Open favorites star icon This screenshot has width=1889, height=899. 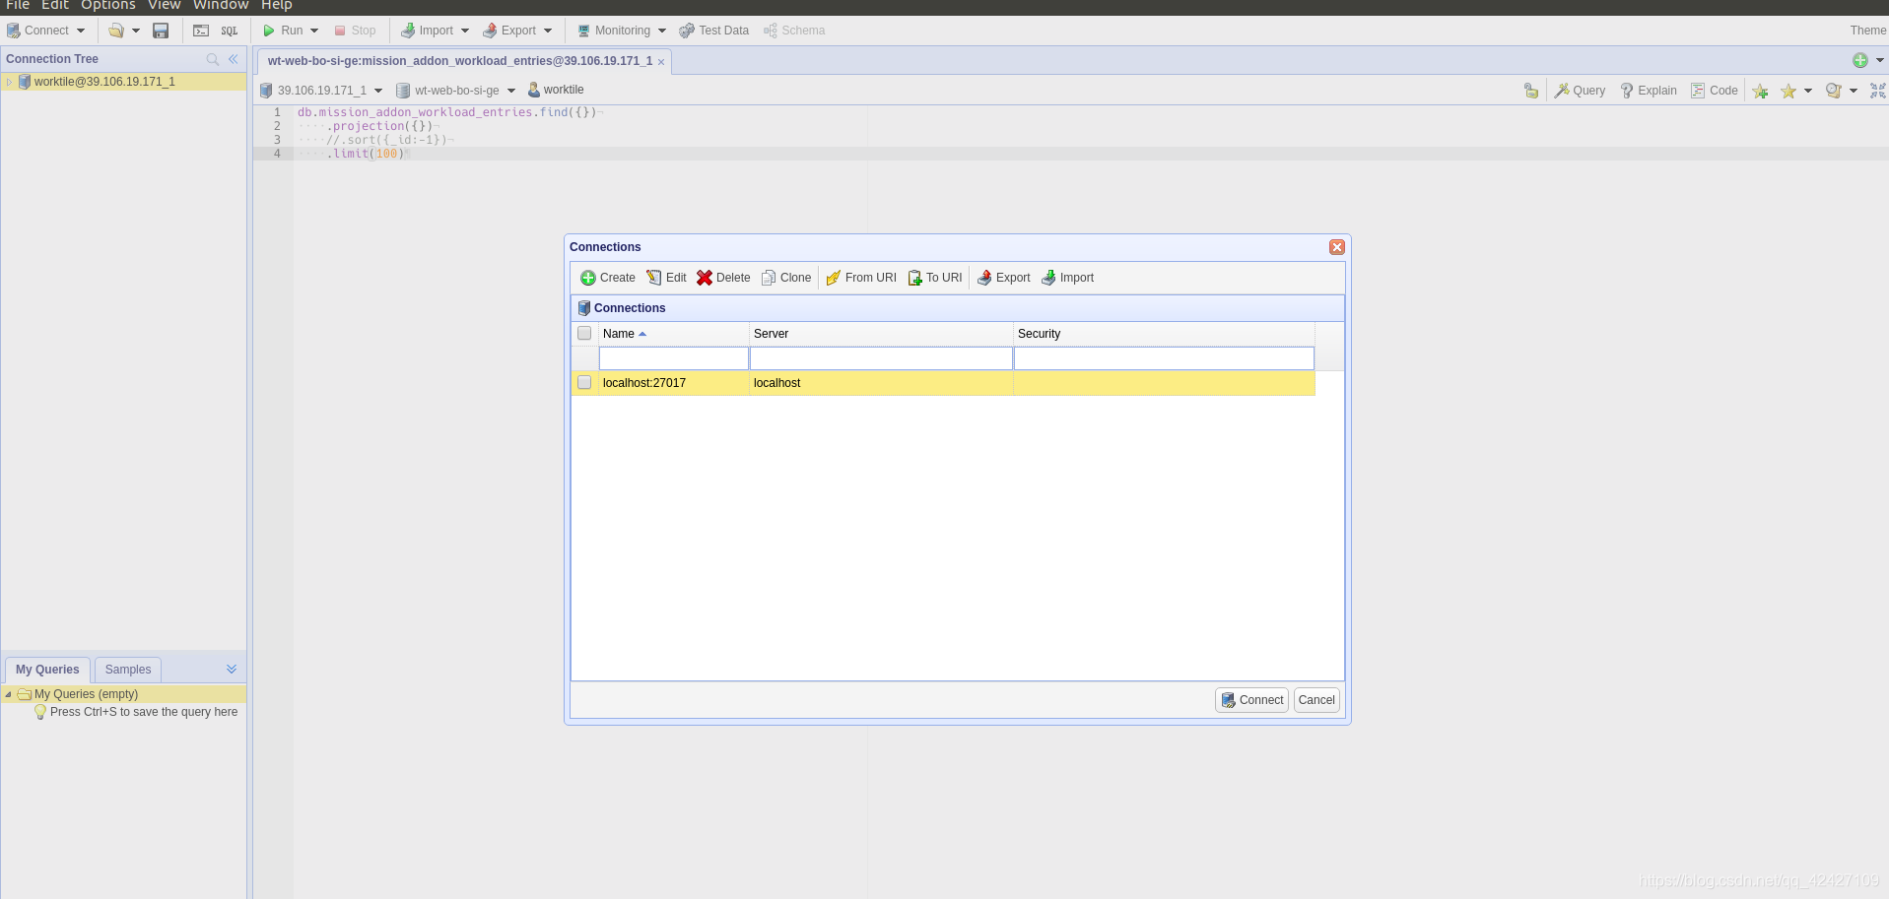[1788, 91]
